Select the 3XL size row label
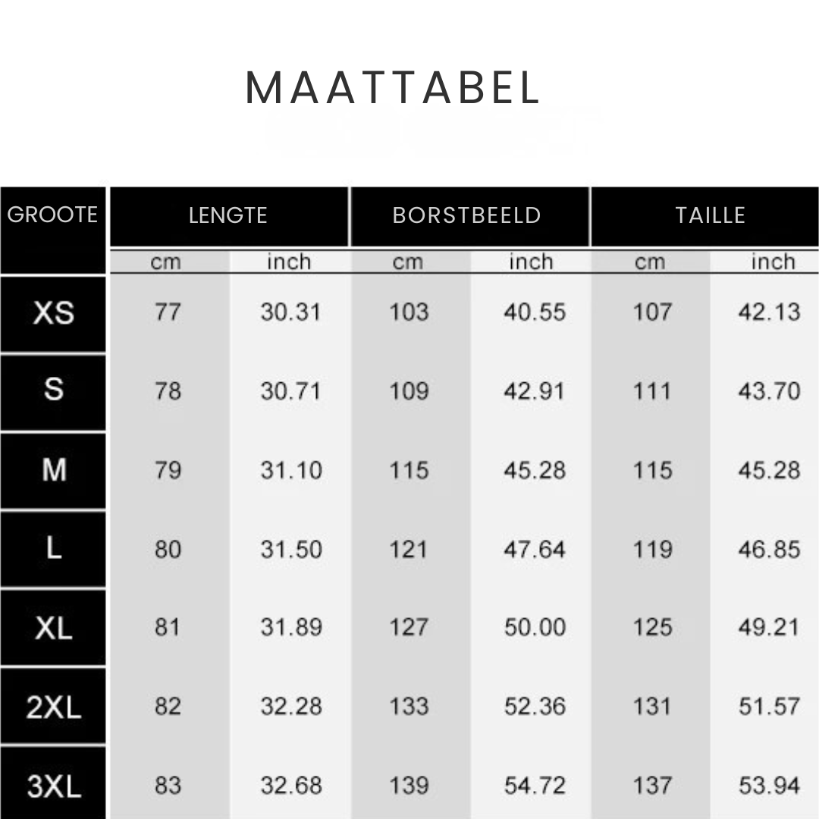 pyautogui.click(x=53, y=786)
